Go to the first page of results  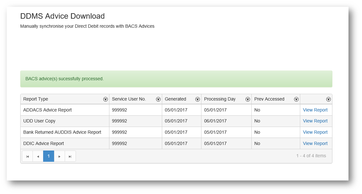click(x=27, y=156)
